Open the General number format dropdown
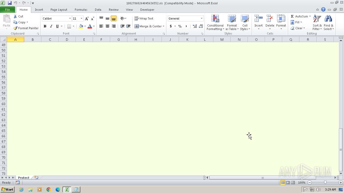The image size is (344, 193). click(202, 18)
